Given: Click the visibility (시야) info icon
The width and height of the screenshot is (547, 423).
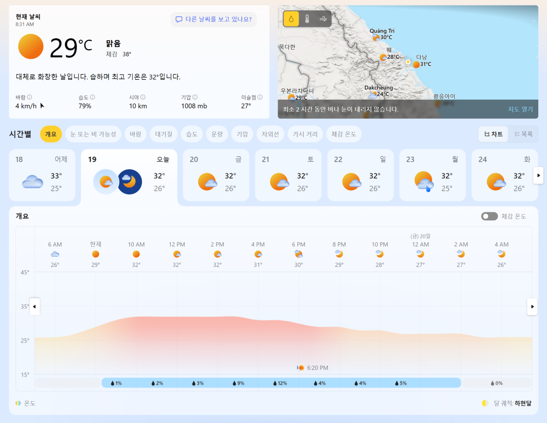Looking at the screenshot, I should click(x=143, y=97).
